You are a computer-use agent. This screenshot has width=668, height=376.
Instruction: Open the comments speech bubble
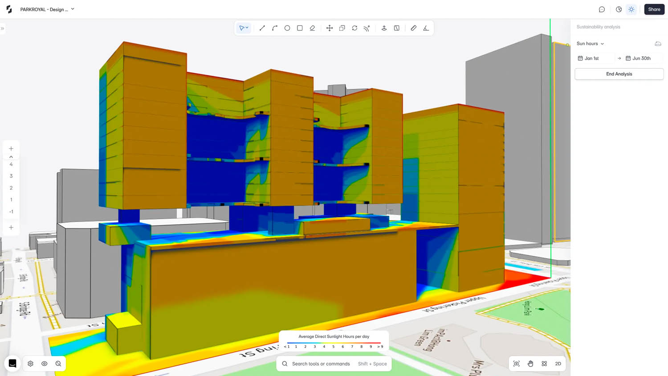[x=602, y=9]
